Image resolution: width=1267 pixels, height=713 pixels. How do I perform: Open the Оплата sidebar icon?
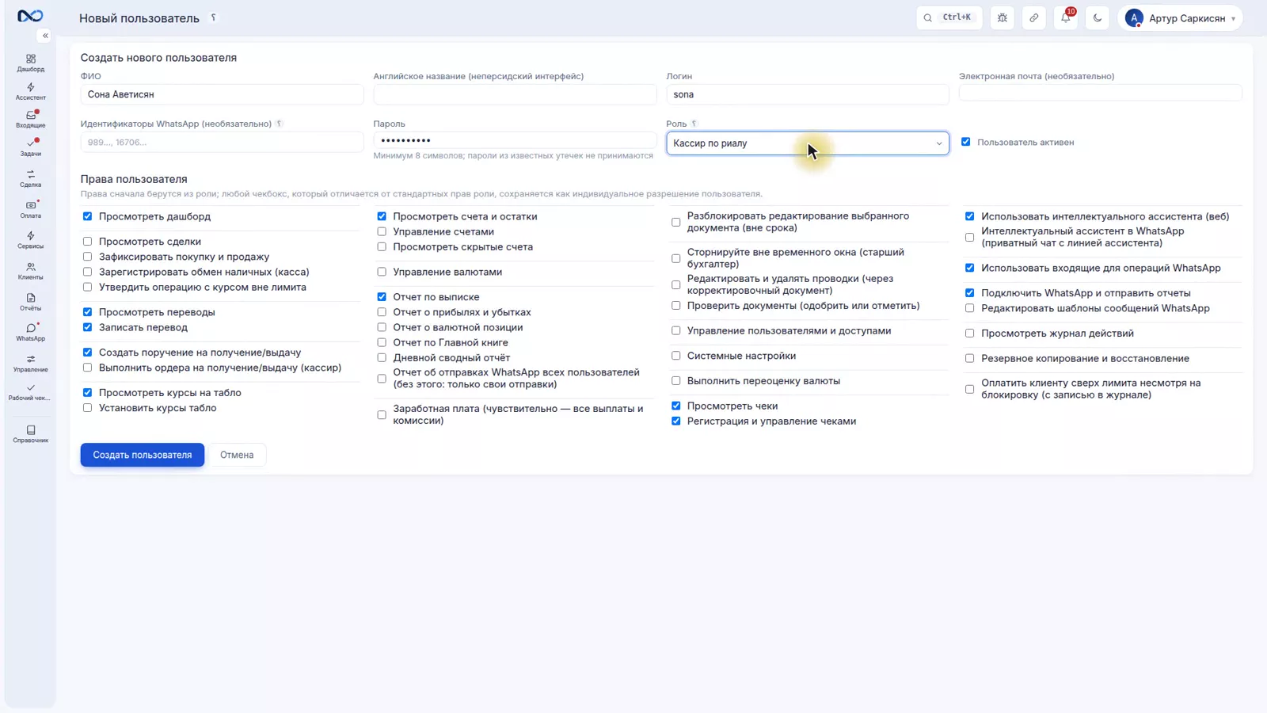[x=30, y=209]
